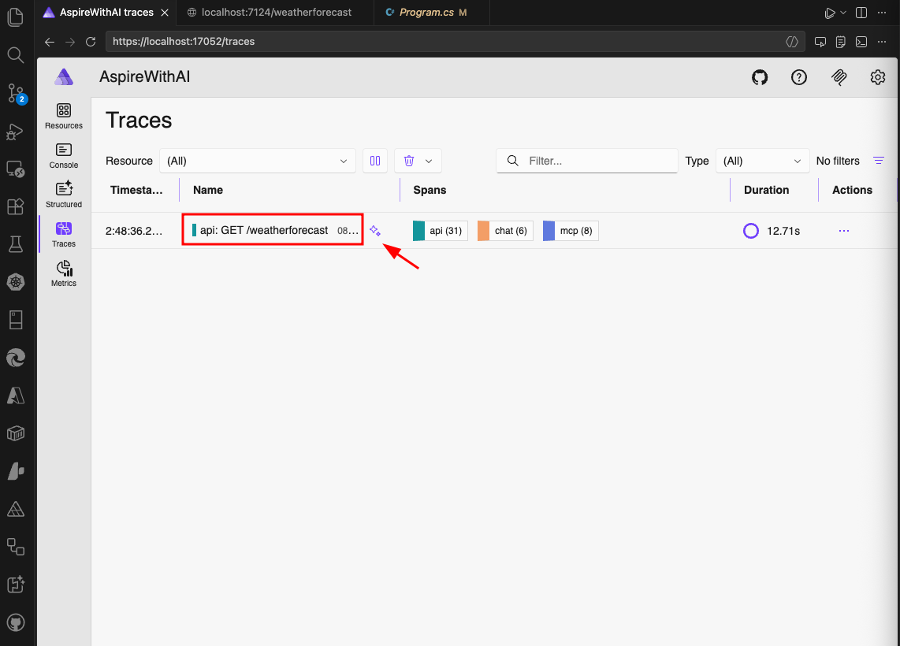Toggle the filters list icon

(x=879, y=161)
